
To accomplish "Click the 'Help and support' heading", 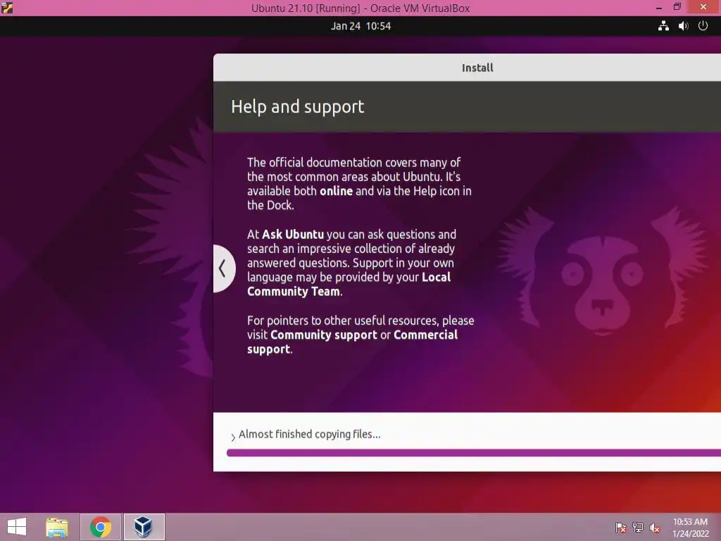I will 298,107.
